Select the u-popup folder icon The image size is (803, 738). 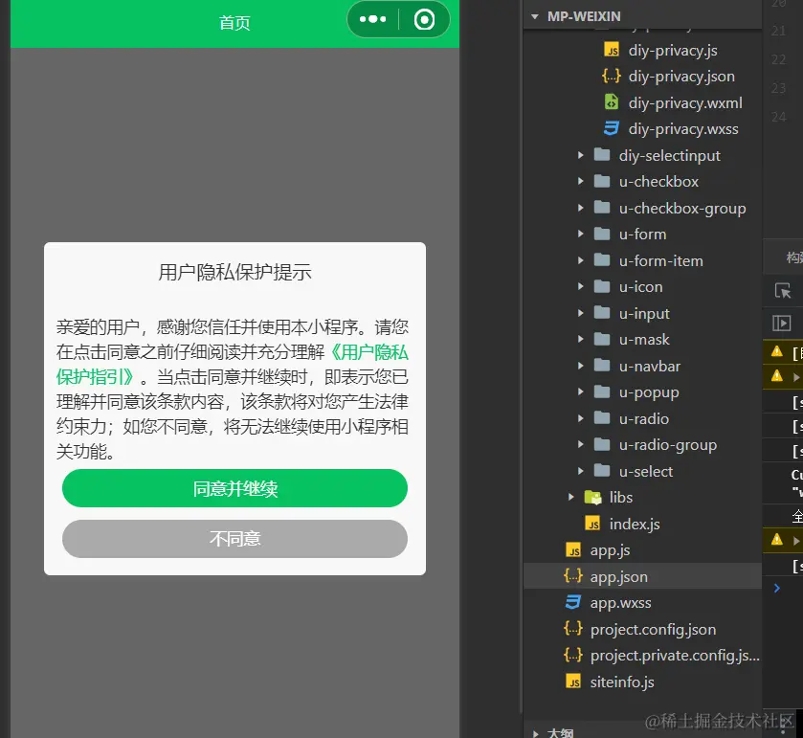pyautogui.click(x=602, y=391)
